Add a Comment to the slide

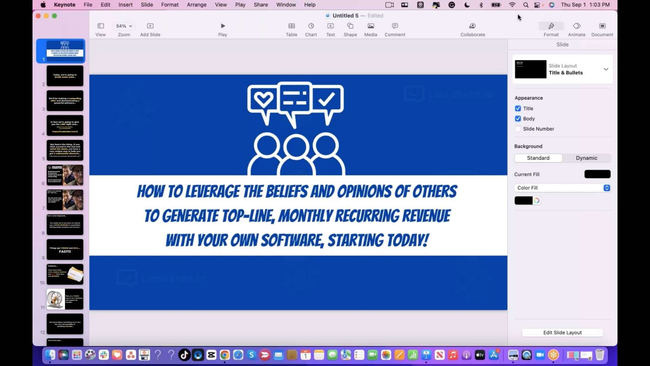coord(395,29)
